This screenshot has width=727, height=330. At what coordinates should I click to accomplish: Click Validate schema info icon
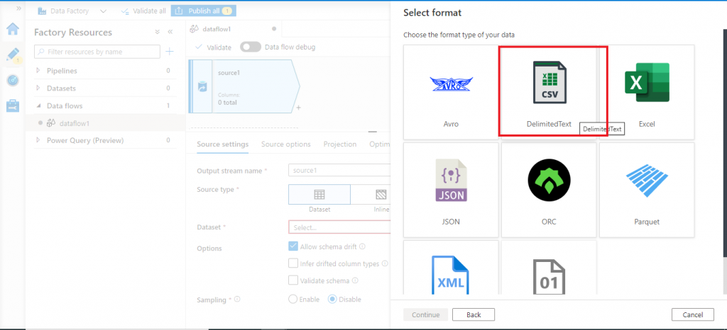point(354,280)
